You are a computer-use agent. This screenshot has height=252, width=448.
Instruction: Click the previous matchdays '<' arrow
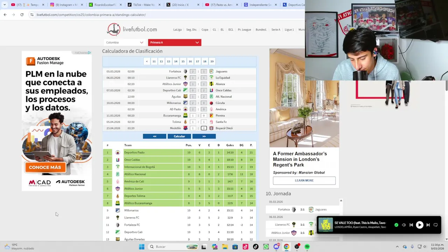147,61
